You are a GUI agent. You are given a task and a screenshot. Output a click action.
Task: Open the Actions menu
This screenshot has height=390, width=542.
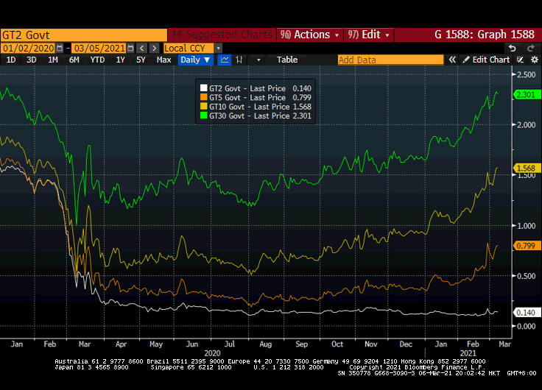tap(309, 35)
